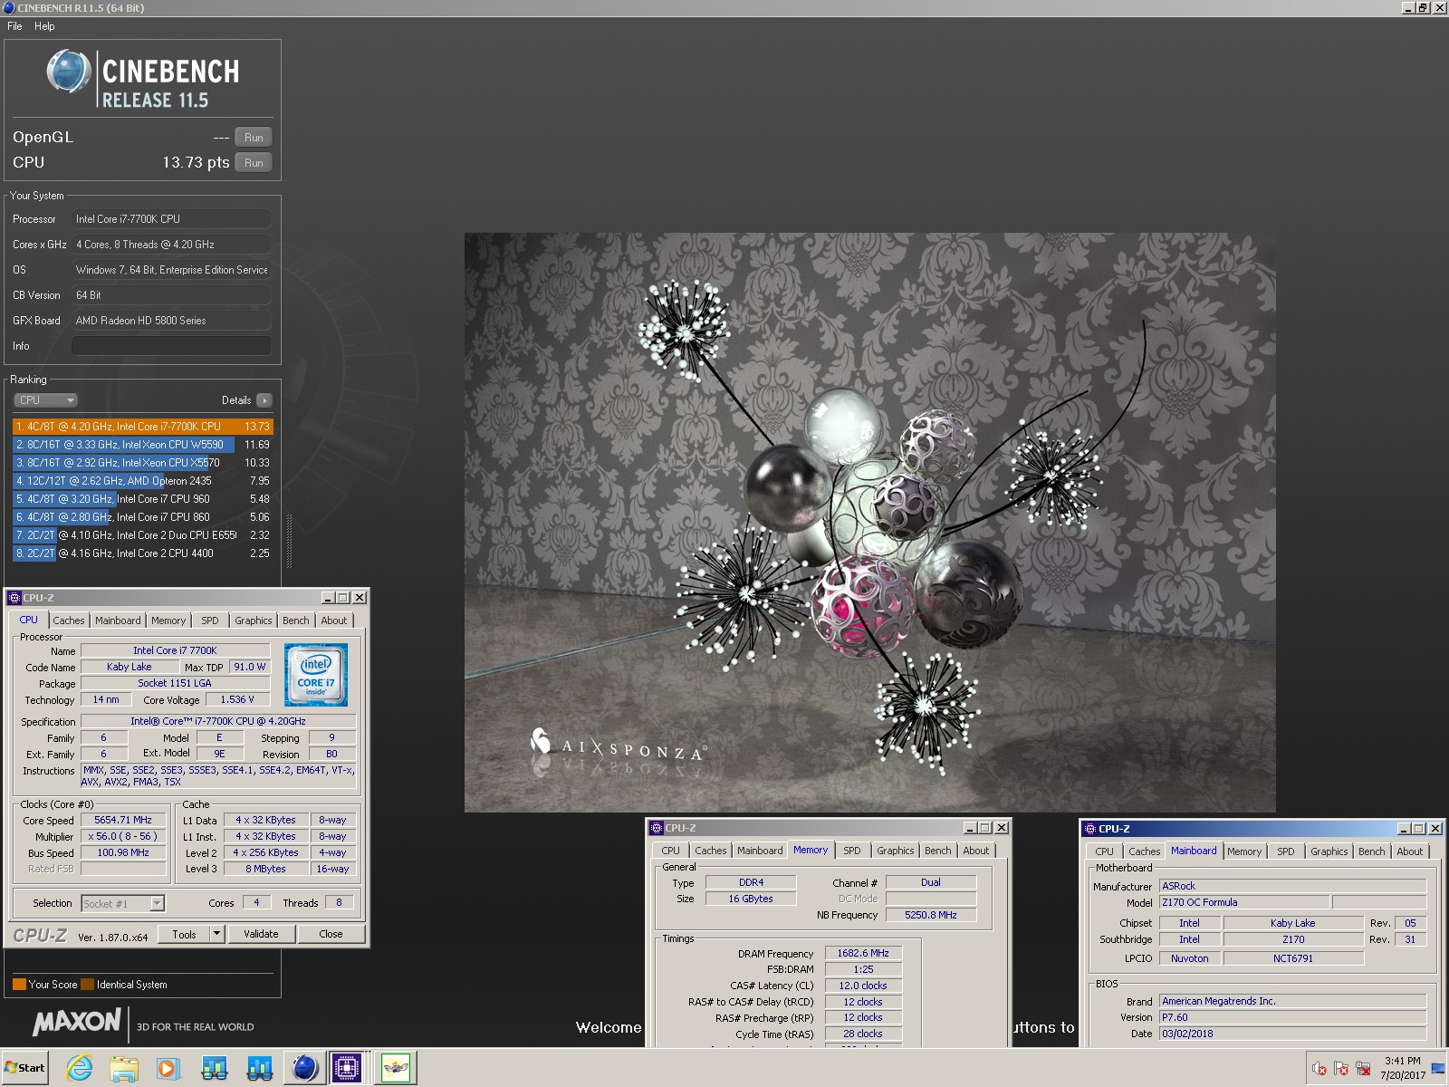Open the Help menu in Cinebench
The height and width of the screenshot is (1087, 1449).
tap(44, 26)
